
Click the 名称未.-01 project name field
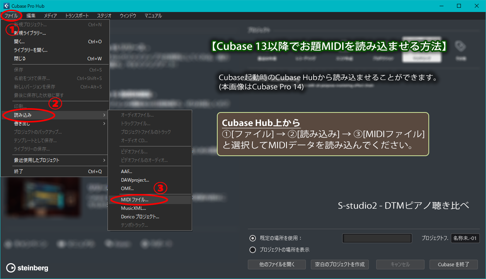coord(465,238)
